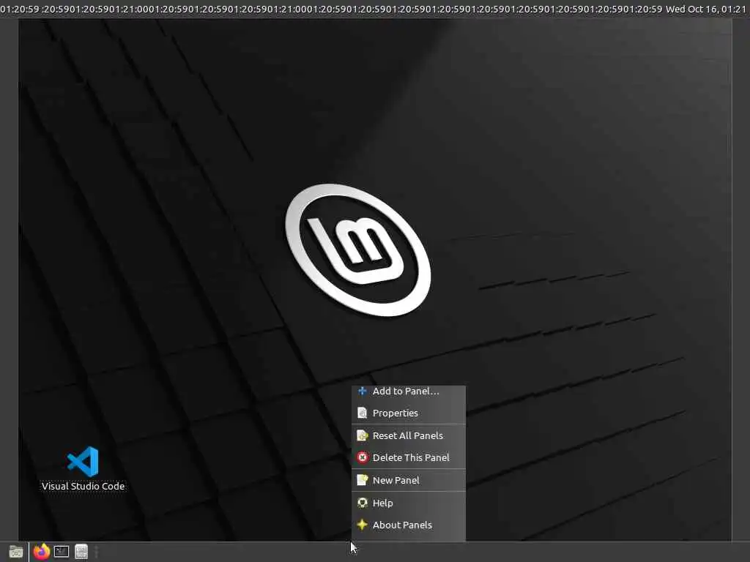Show About Panels from the context menu
Viewport: 750px width, 562px height.
[x=409, y=525]
